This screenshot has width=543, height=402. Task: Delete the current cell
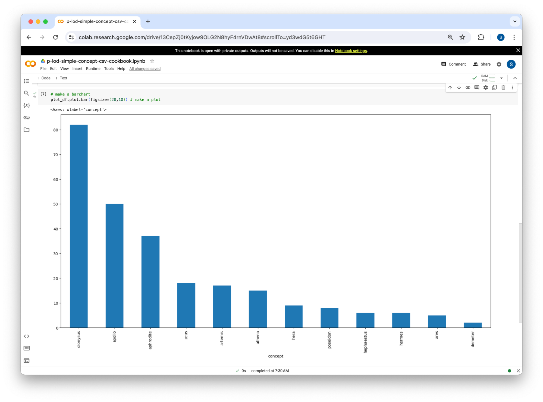point(503,88)
